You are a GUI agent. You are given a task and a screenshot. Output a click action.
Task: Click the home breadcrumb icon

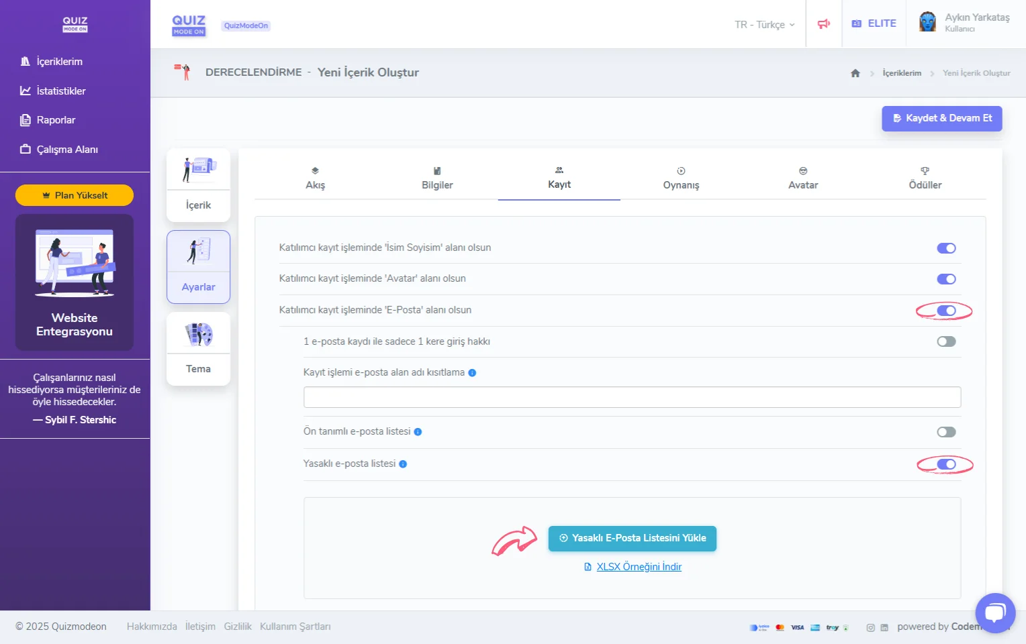coord(855,73)
